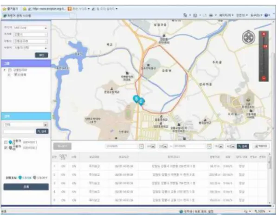Tick the checkbox for user 01 in the list
Screen dimensions: 278x216
click(x=6, y=142)
